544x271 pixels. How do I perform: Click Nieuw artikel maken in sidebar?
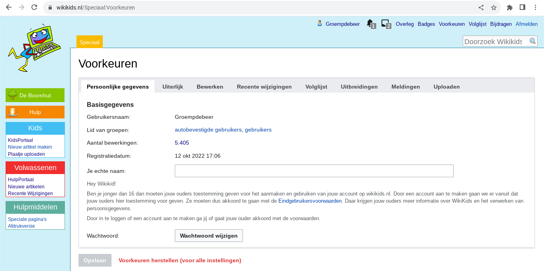30,147
